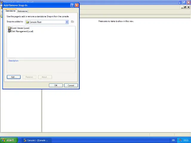Screen dimensions: 191x143
Task: Click the About button
Action: coord(44,77)
